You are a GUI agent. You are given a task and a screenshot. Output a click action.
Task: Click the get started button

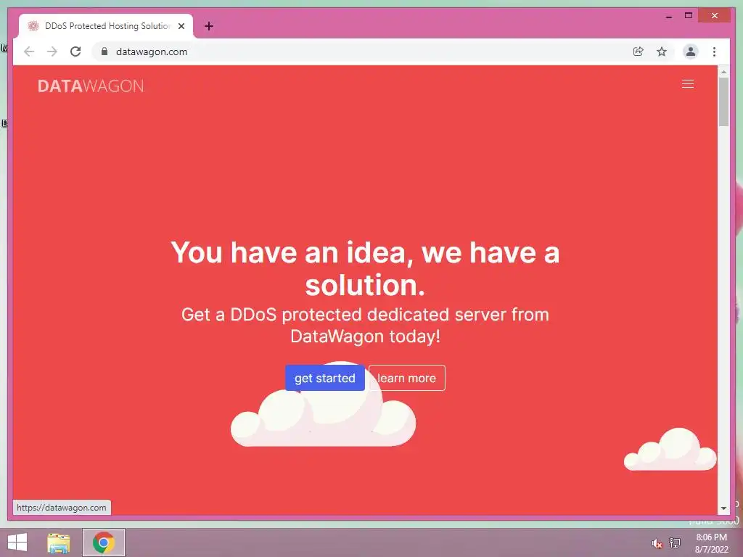pyautogui.click(x=325, y=378)
